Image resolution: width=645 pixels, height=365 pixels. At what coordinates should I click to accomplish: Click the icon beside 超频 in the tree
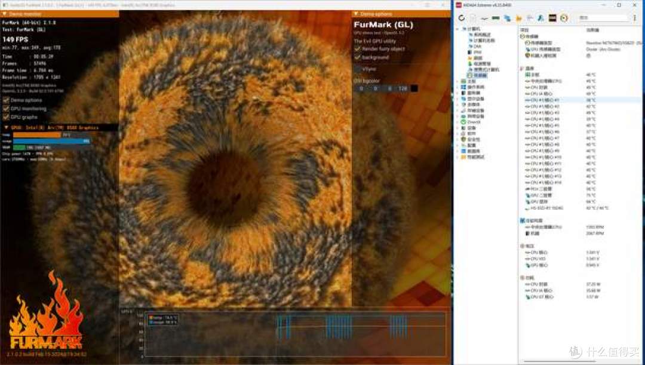click(470, 58)
